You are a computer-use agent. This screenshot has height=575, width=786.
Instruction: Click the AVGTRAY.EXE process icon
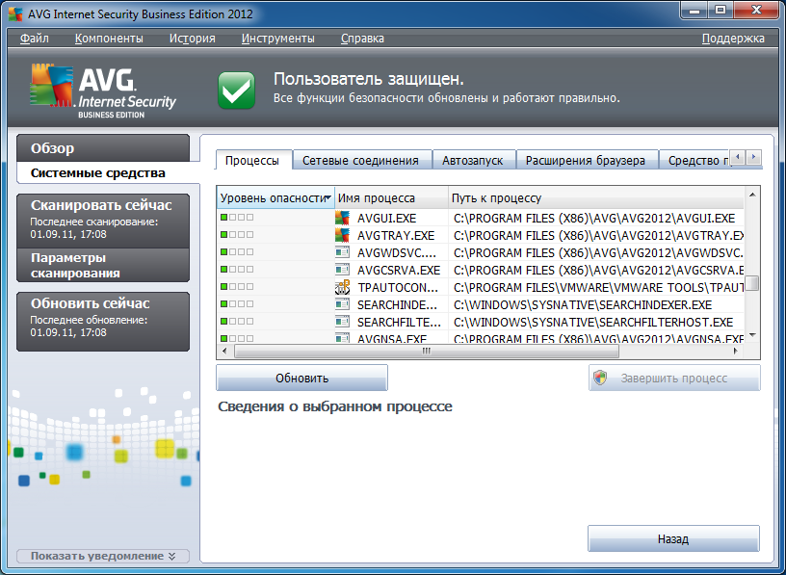click(342, 235)
